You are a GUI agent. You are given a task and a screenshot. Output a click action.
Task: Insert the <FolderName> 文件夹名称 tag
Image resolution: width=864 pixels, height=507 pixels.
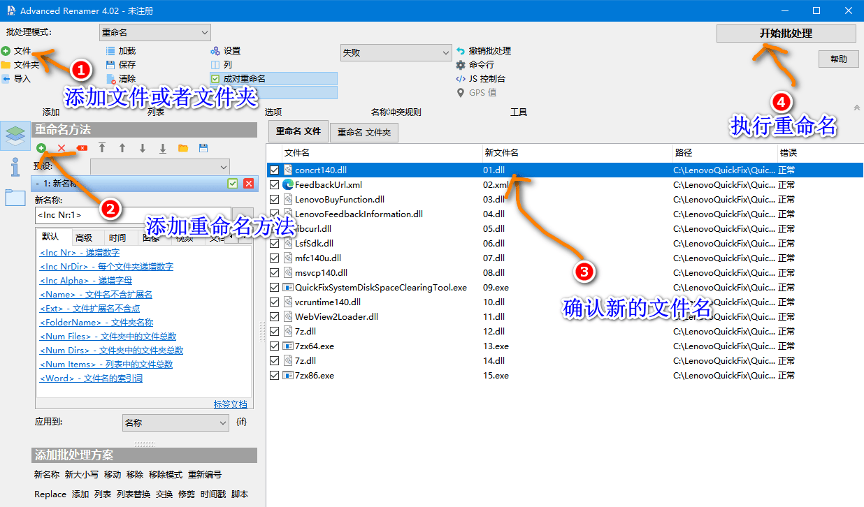pyautogui.click(x=96, y=323)
